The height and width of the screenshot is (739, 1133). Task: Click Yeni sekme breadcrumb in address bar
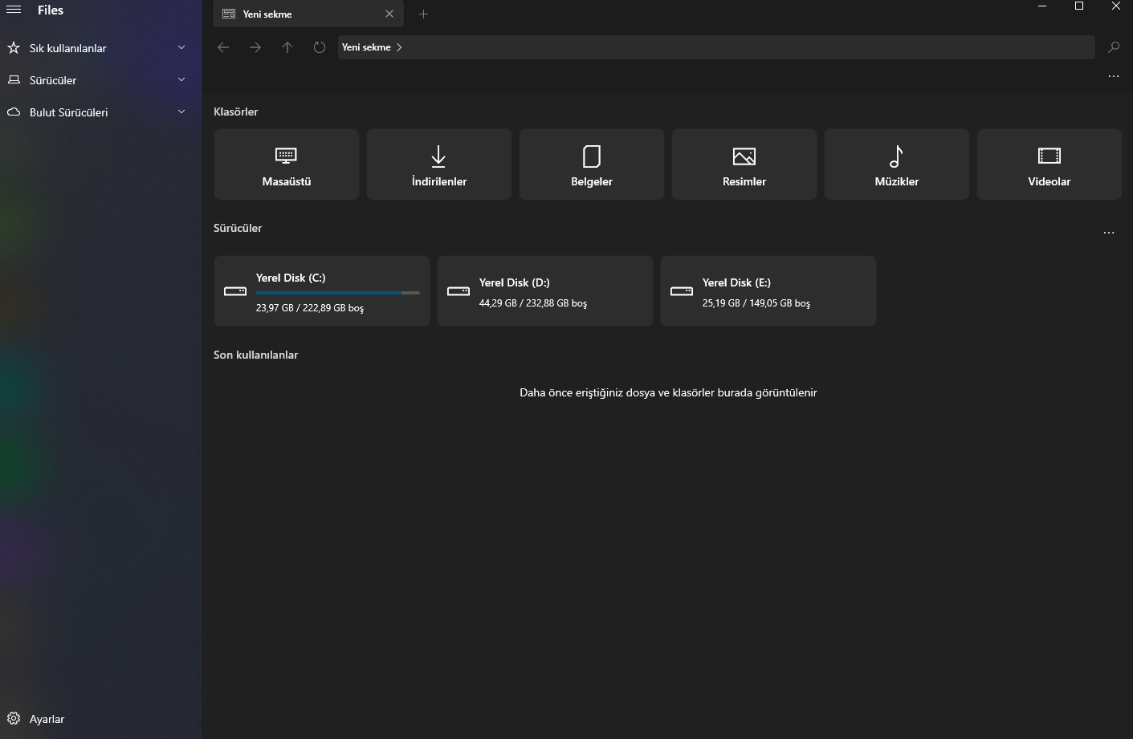click(x=366, y=47)
